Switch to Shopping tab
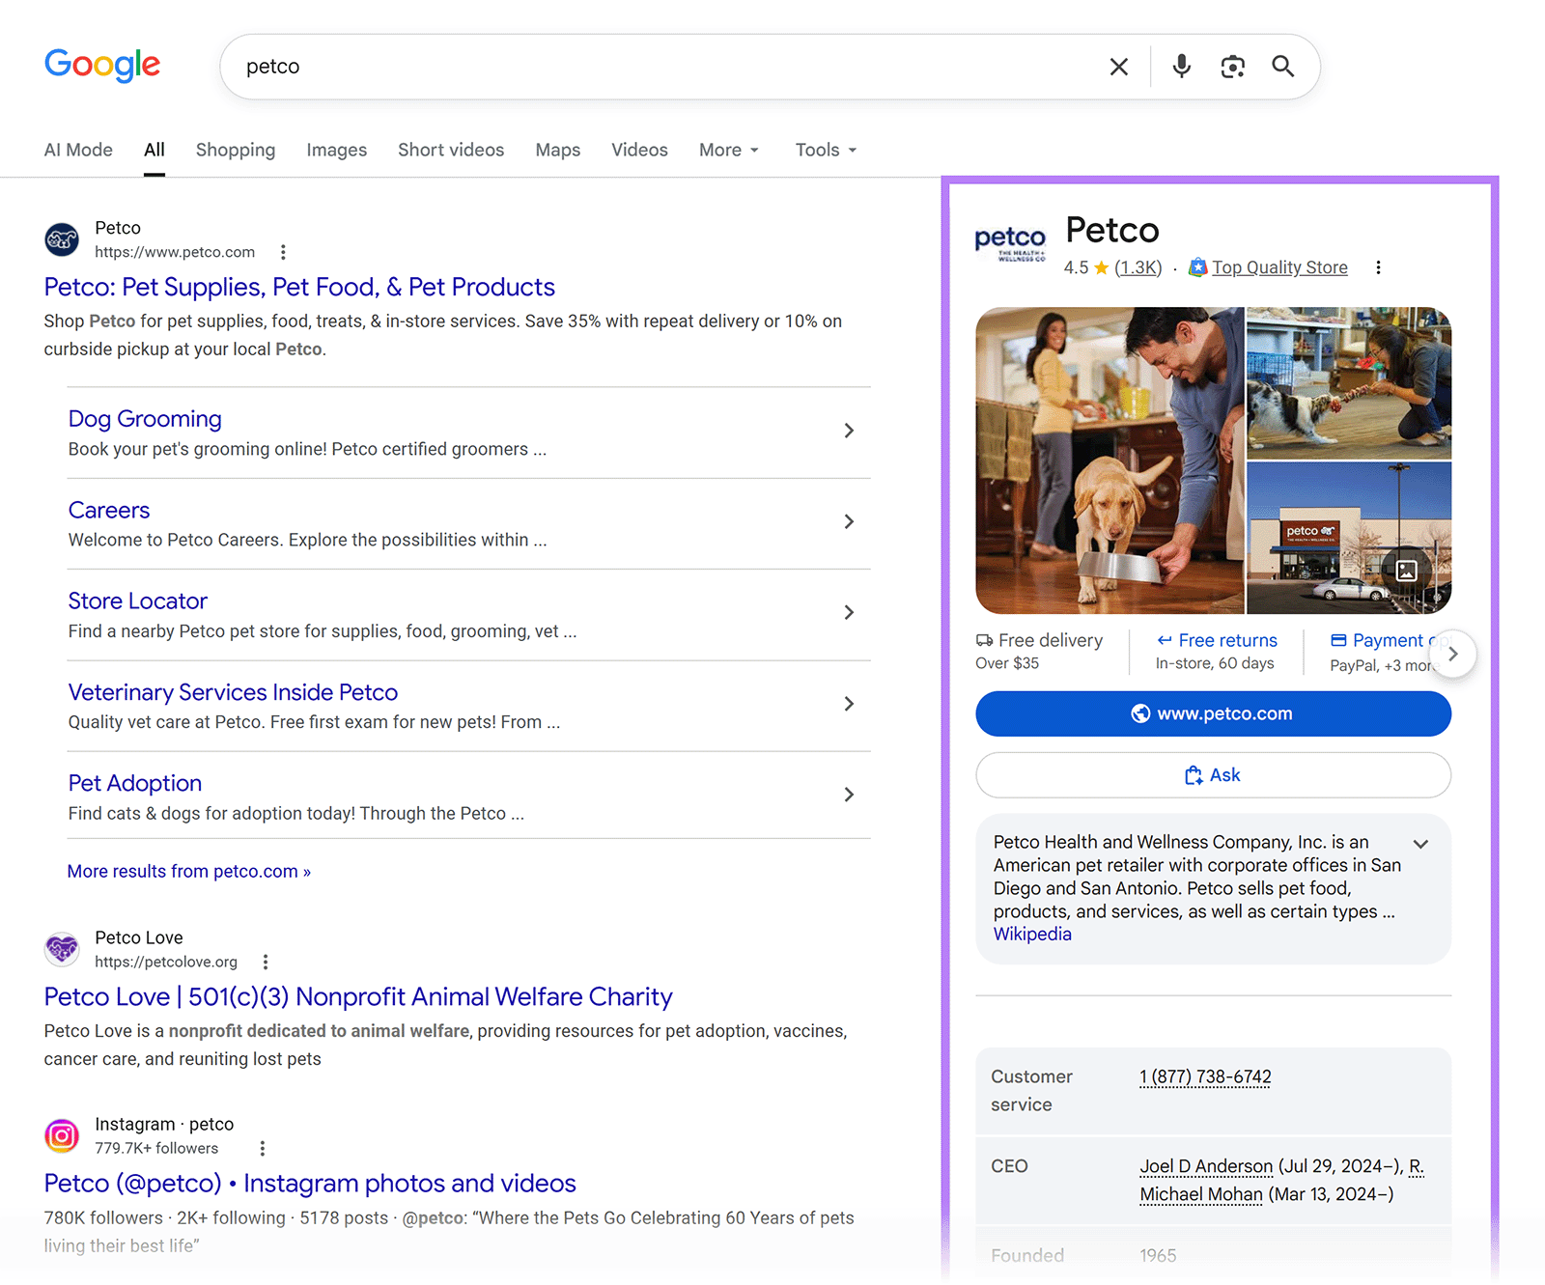This screenshot has width=1545, height=1285. [x=236, y=150]
